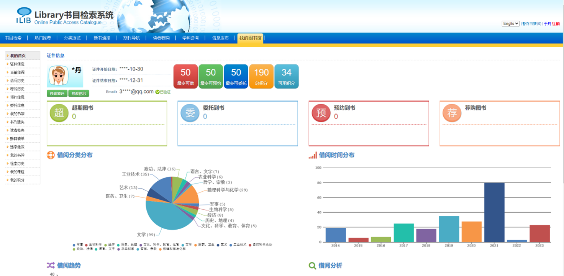Open 当前借阅 in the left sidebar
The height and width of the screenshot is (276, 564).
click(x=17, y=72)
